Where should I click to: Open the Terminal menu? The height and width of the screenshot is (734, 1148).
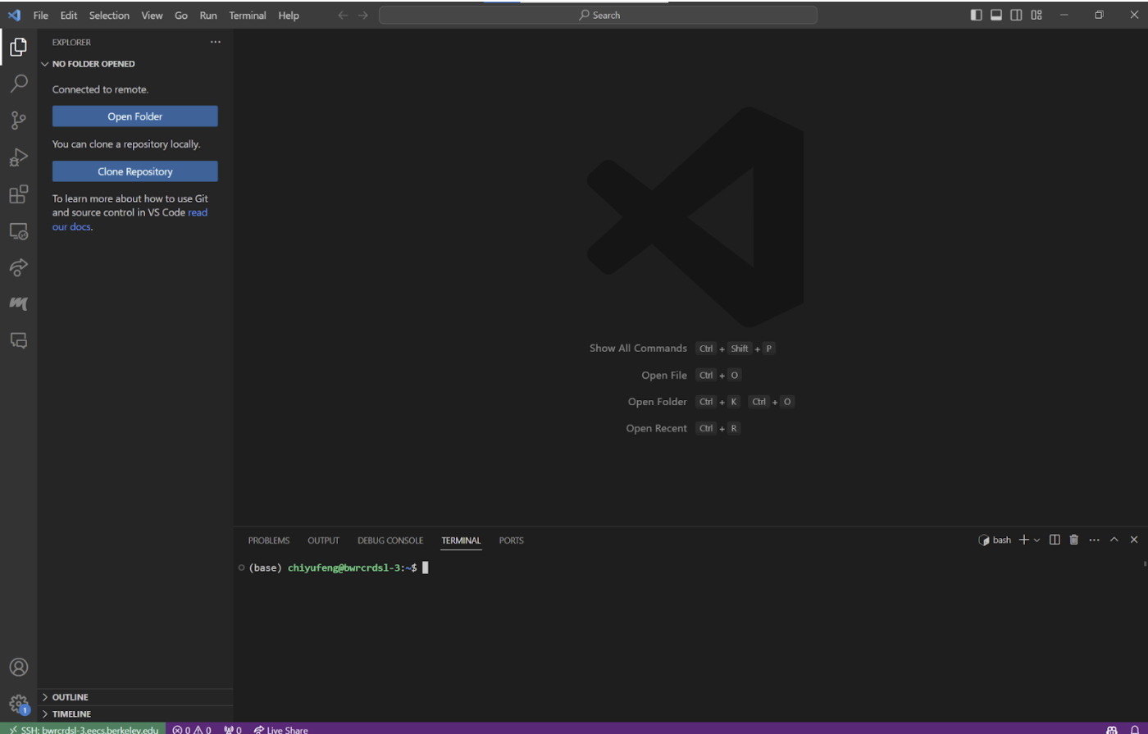(x=248, y=15)
